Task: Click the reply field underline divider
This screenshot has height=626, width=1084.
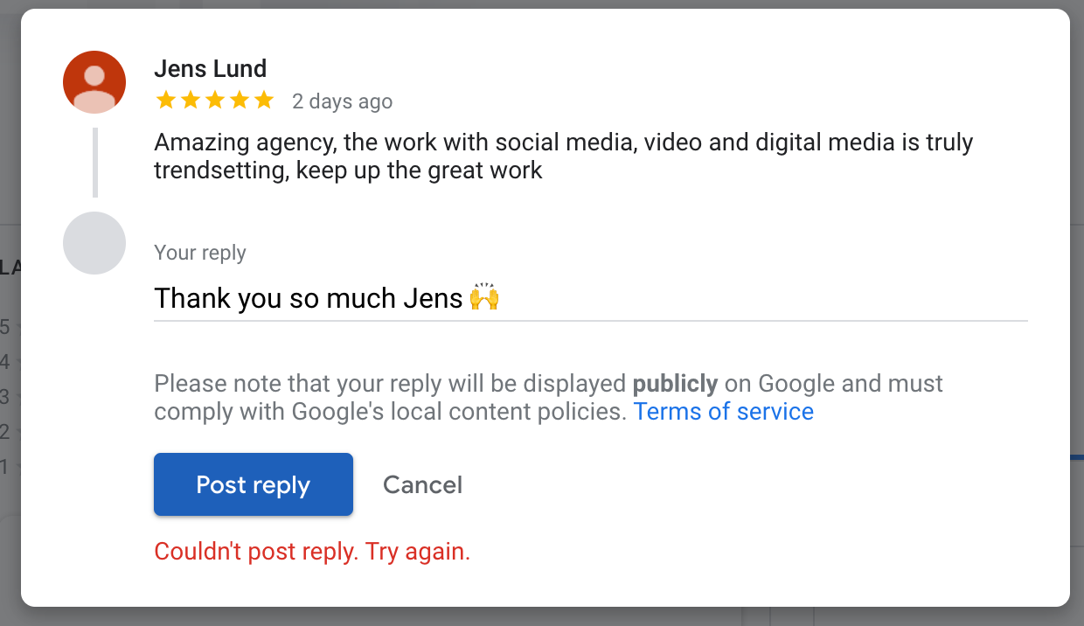Action: point(590,322)
